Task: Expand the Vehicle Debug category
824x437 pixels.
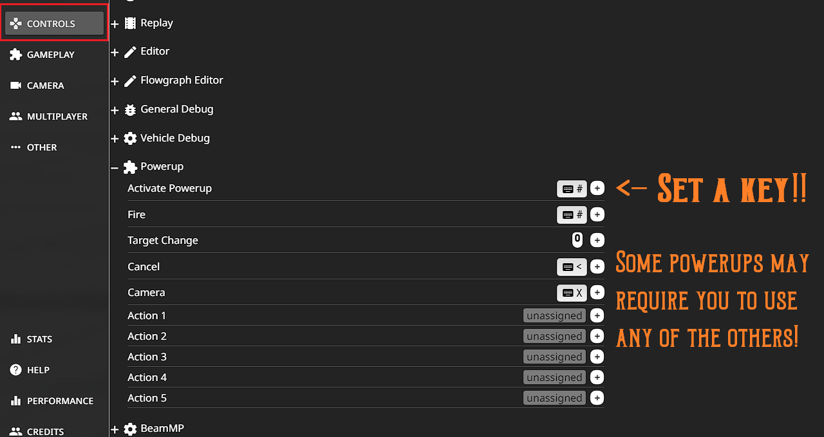Action: pyautogui.click(x=115, y=139)
